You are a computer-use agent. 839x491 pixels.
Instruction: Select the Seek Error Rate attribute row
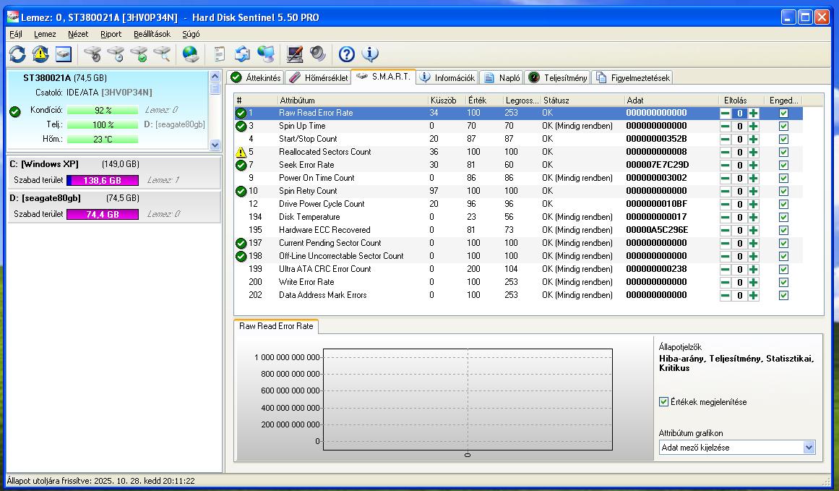click(x=306, y=165)
